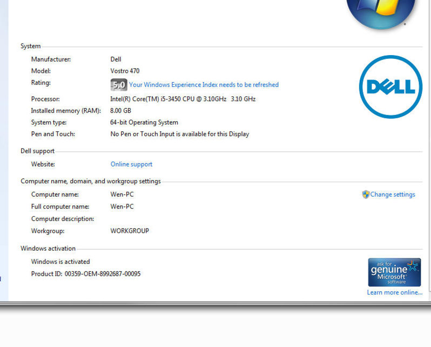
Task: Click the System type label
Action: pos(49,123)
